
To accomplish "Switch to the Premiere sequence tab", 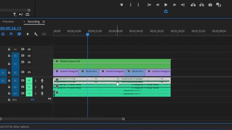I will (8, 22).
